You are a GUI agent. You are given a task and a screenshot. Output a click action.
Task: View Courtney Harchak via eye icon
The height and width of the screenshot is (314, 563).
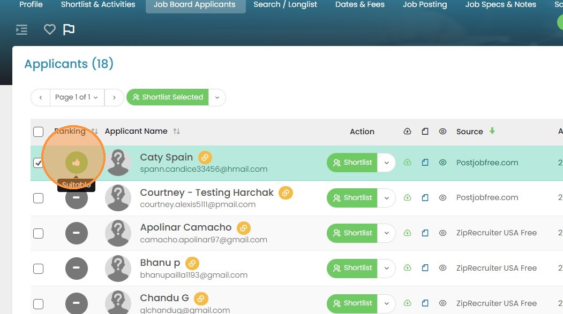442,197
